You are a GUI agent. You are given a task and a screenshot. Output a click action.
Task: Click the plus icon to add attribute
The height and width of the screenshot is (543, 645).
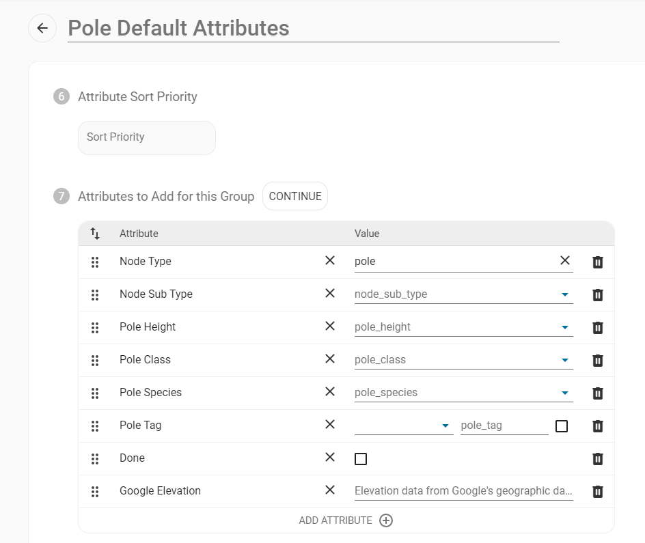pyautogui.click(x=386, y=520)
